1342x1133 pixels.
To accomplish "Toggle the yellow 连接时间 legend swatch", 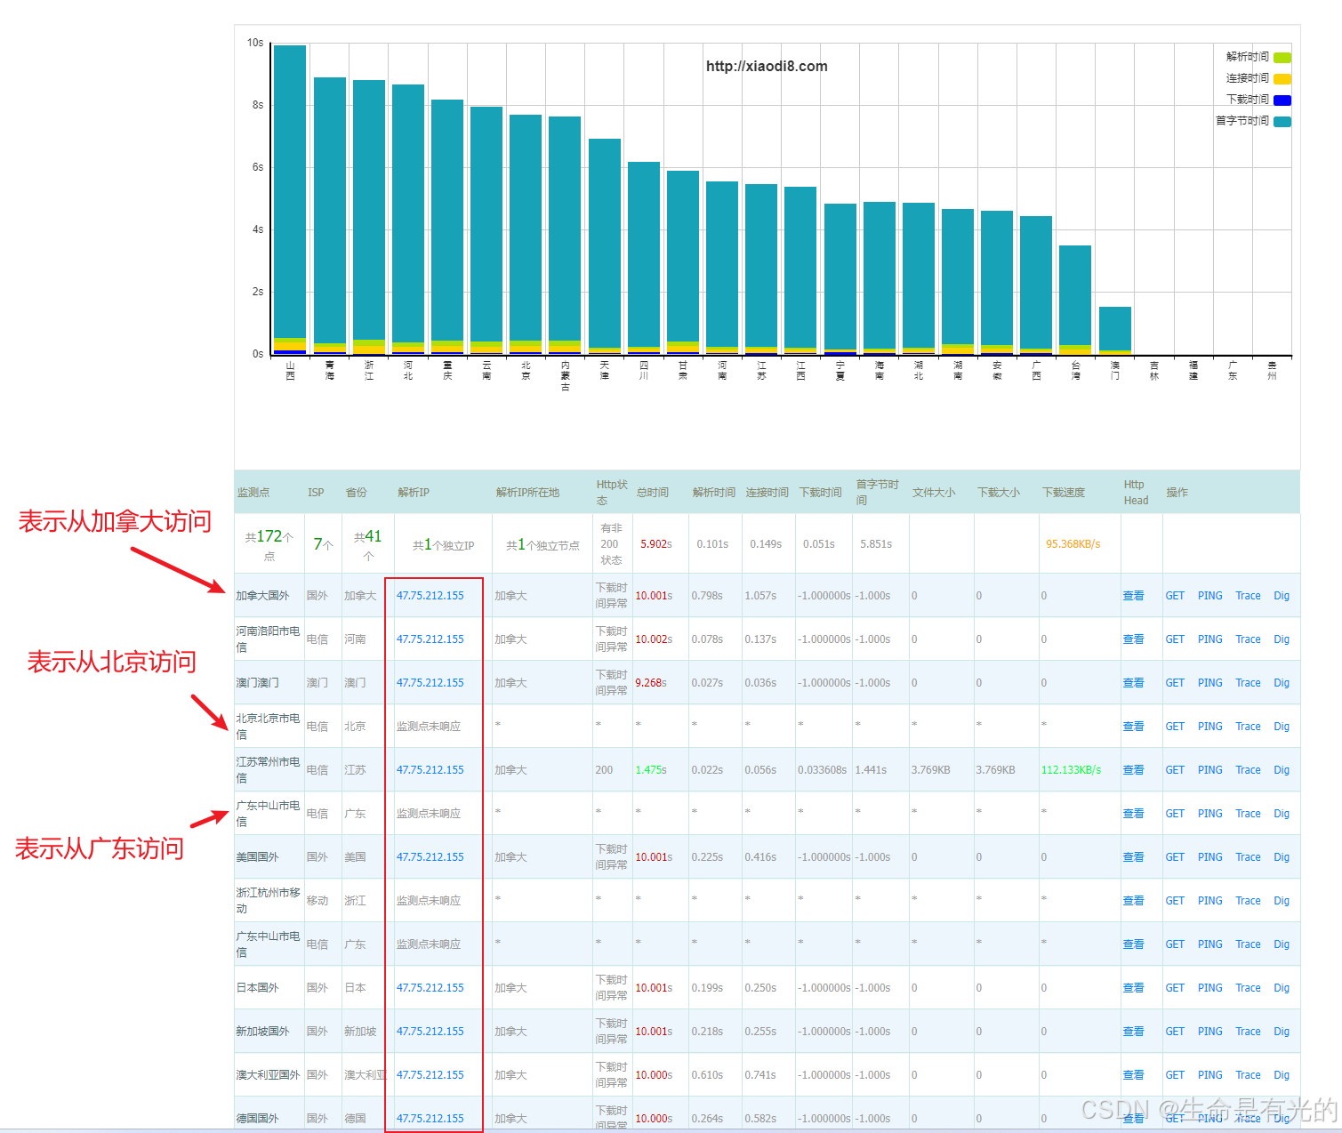I will coord(1282,79).
